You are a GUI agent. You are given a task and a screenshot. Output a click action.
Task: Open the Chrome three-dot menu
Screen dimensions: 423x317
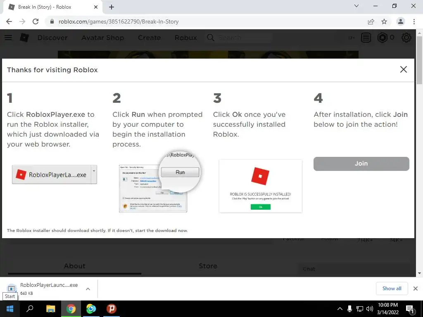[414, 21]
